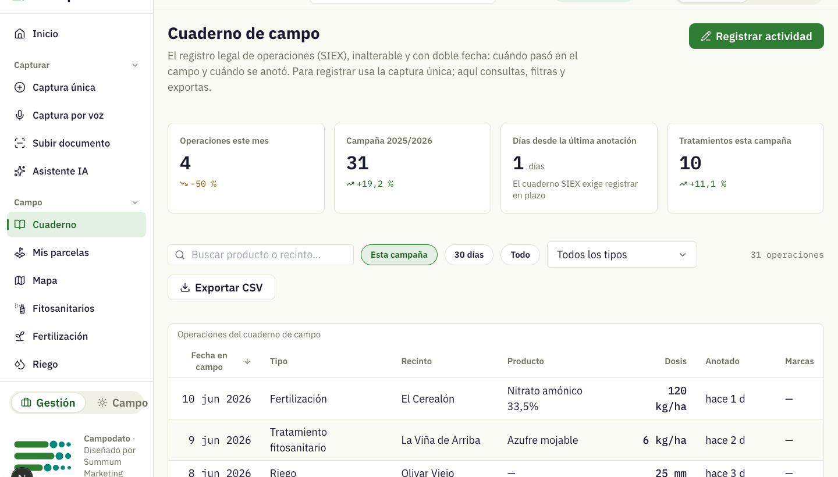The image size is (838, 477).
Task: Click the Asistente IA sparkle icon
Action: 20,171
